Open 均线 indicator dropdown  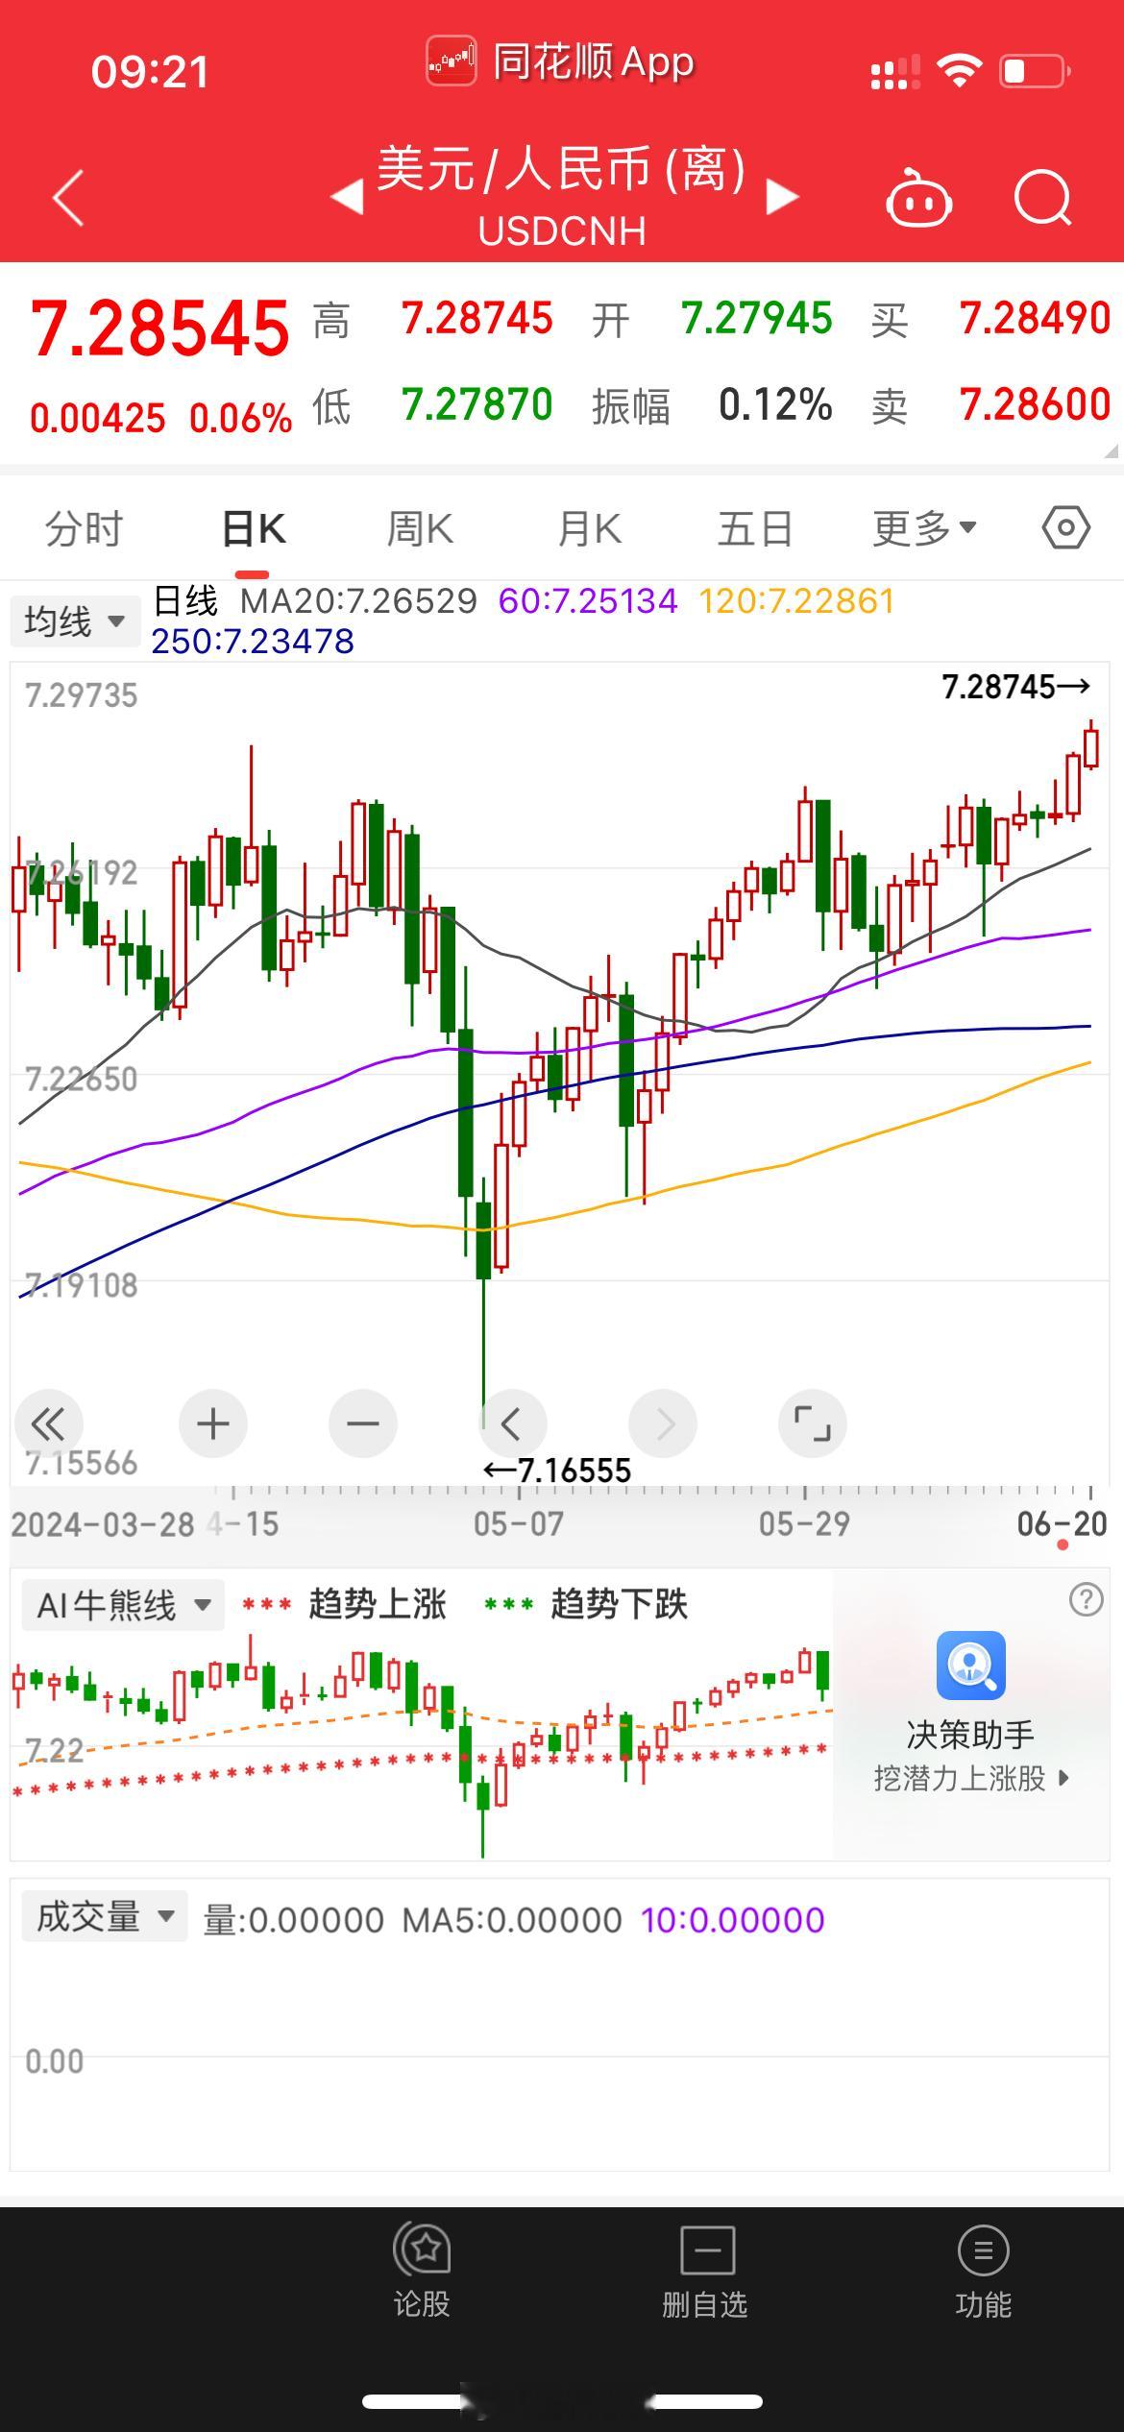(x=75, y=621)
